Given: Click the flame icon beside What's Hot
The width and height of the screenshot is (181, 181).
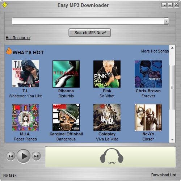Looking at the screenshot, I should 9,51.
